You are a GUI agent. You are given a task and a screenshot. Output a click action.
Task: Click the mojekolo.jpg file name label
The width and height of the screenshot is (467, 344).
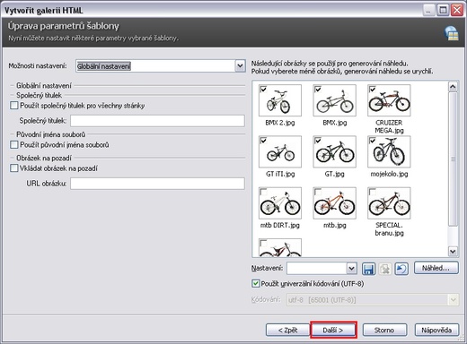[389, 174]
